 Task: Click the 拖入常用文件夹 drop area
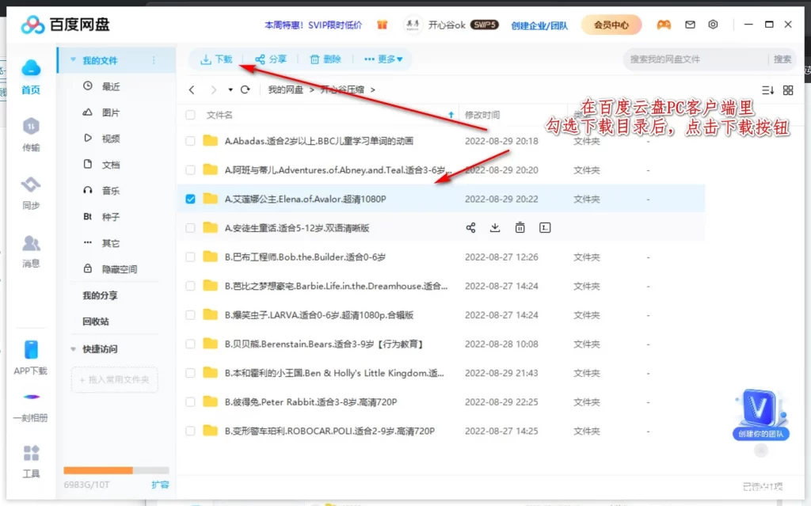point(114,380)
